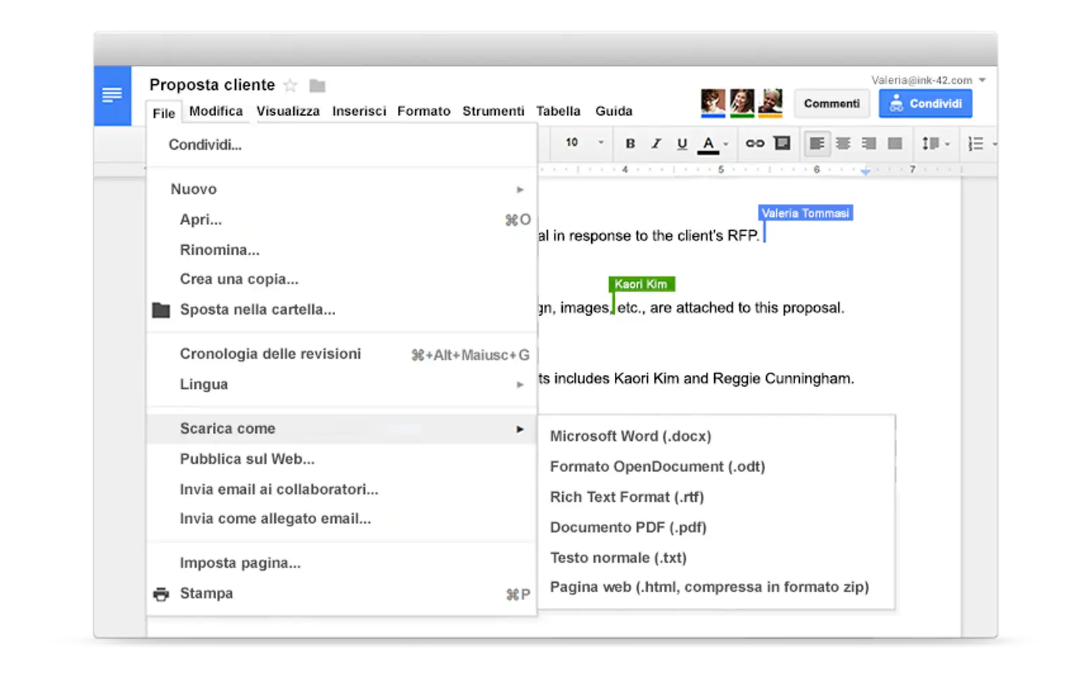
Task: Choose Documento PDF (.pdf) download option
Action: point(628,527)
